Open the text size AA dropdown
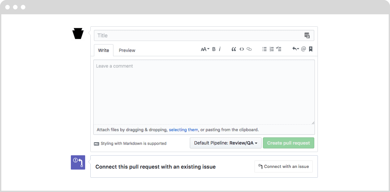 click(204, 49)
